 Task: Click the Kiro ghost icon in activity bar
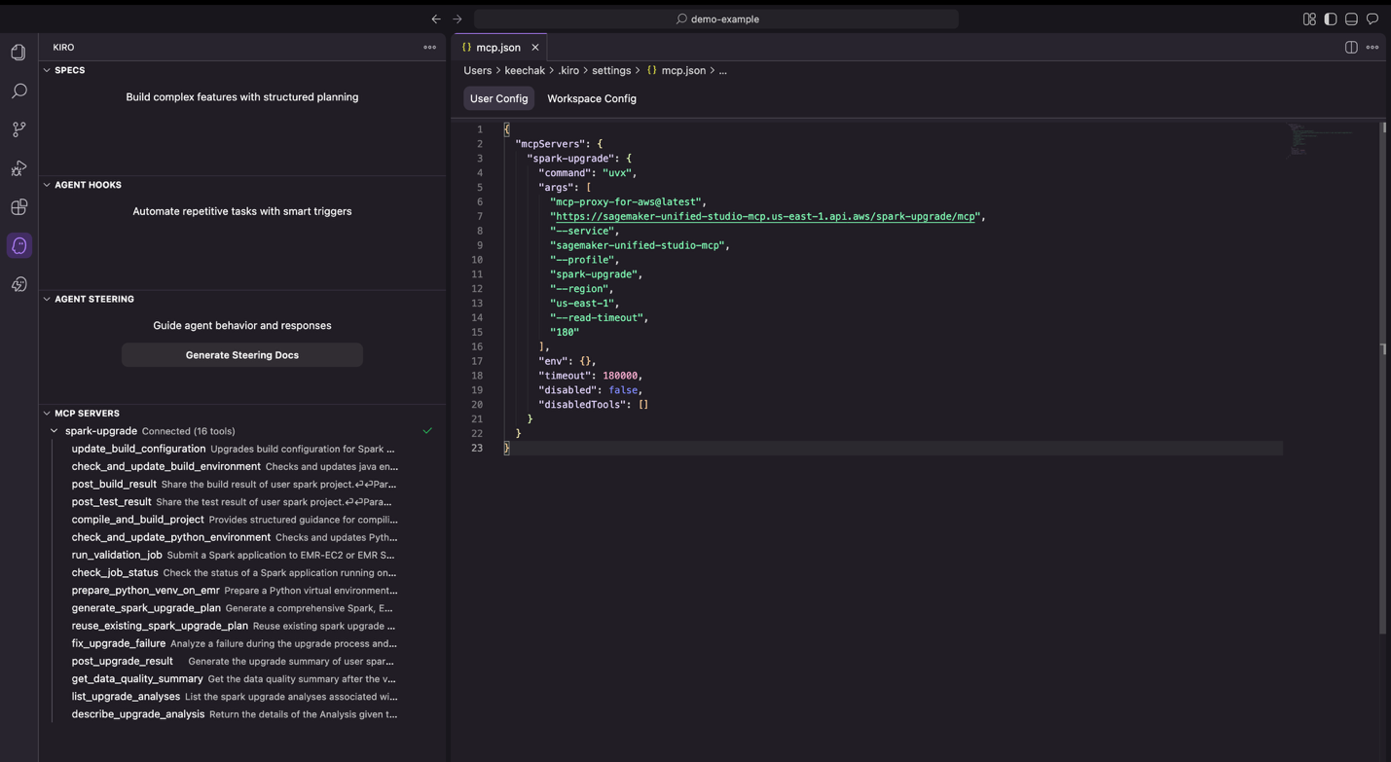(x=18, y=246)
